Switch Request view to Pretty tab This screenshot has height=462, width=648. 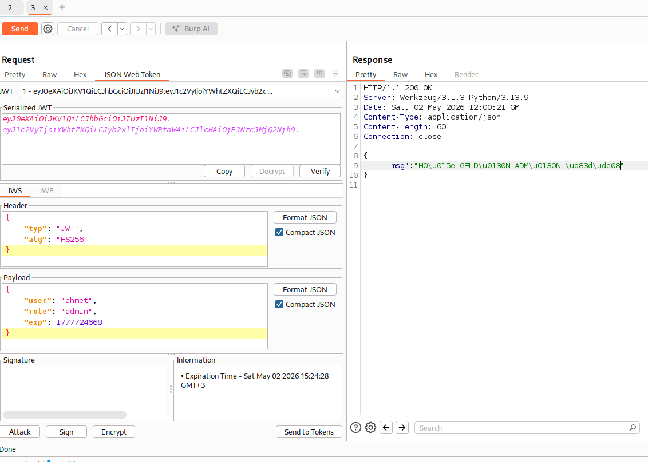coord(15,75)
